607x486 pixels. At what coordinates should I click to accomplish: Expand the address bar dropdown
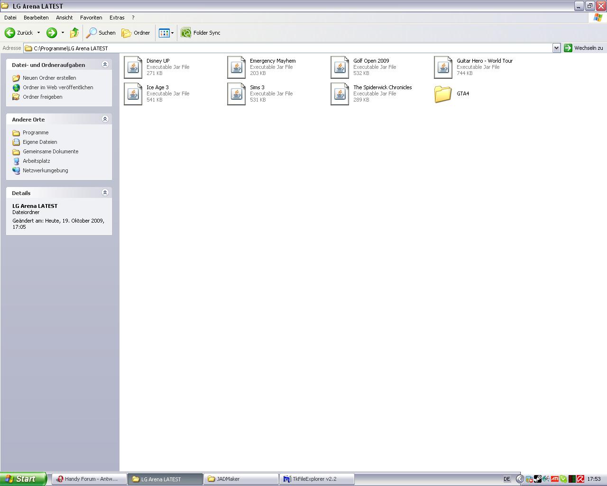coord(556,48)
